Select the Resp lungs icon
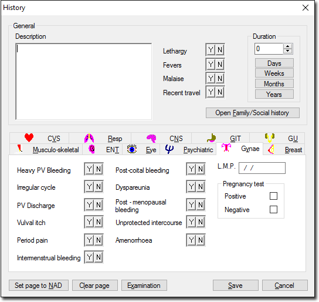The height and width of the screenshot is (302, 319). [x=89, y=138]
